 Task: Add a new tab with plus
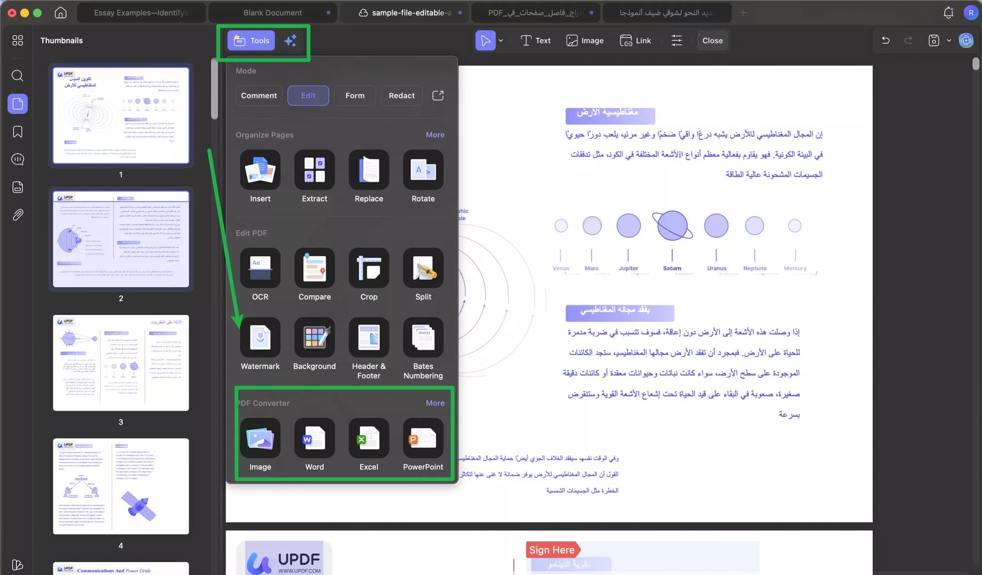click(x=743, y=13)
